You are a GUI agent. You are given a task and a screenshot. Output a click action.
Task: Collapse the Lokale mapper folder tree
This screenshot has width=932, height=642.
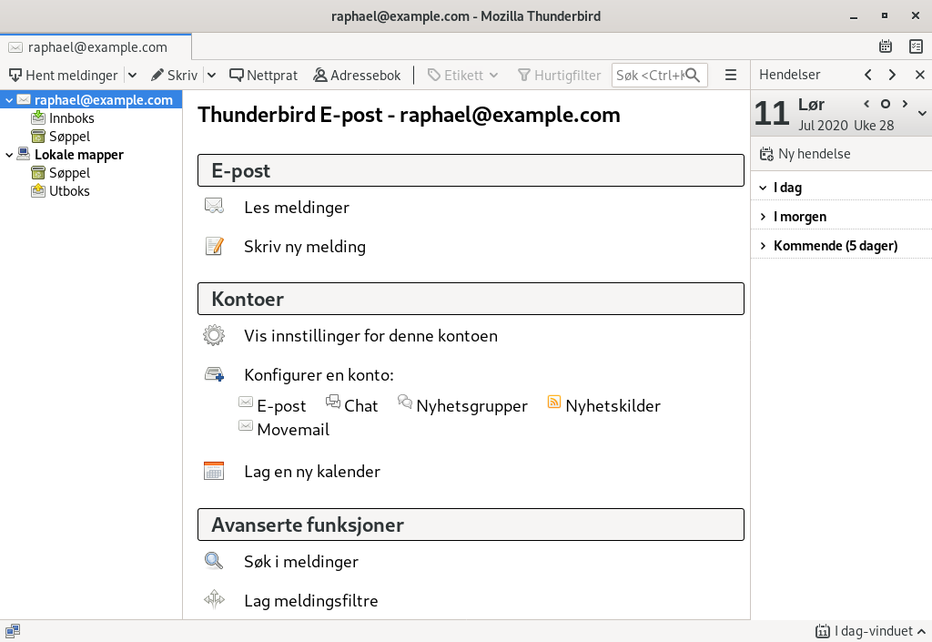(9, 154)
